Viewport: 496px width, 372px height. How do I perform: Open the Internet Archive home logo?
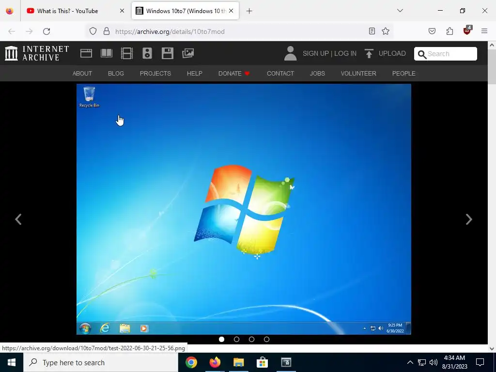pos(37,53)
